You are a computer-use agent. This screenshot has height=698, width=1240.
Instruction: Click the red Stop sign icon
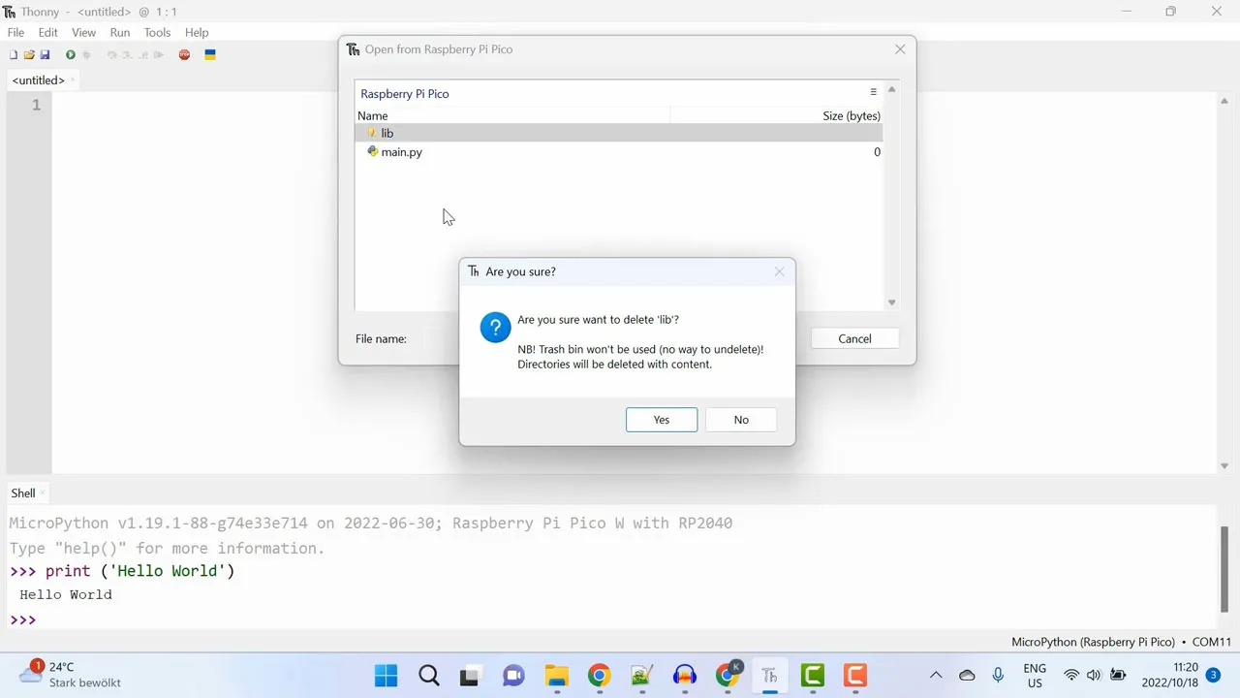[184, 55]
